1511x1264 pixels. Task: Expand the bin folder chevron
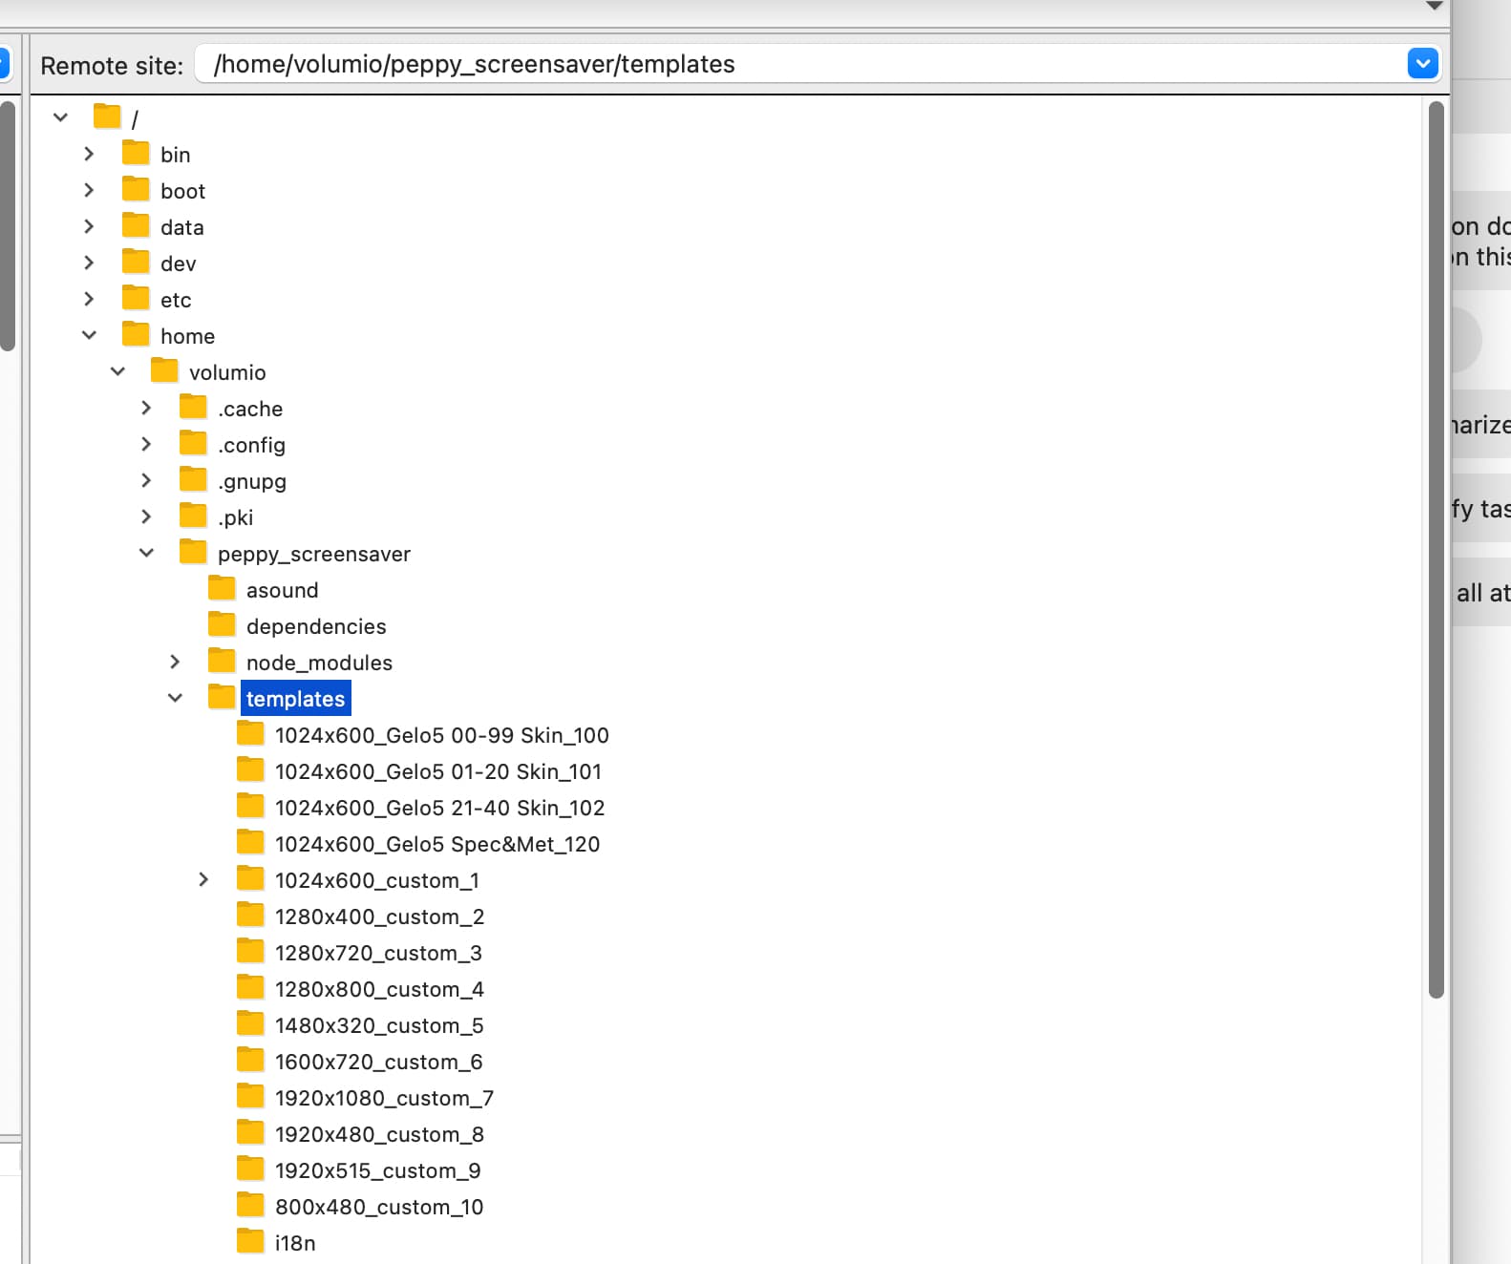tap(89, 154)
